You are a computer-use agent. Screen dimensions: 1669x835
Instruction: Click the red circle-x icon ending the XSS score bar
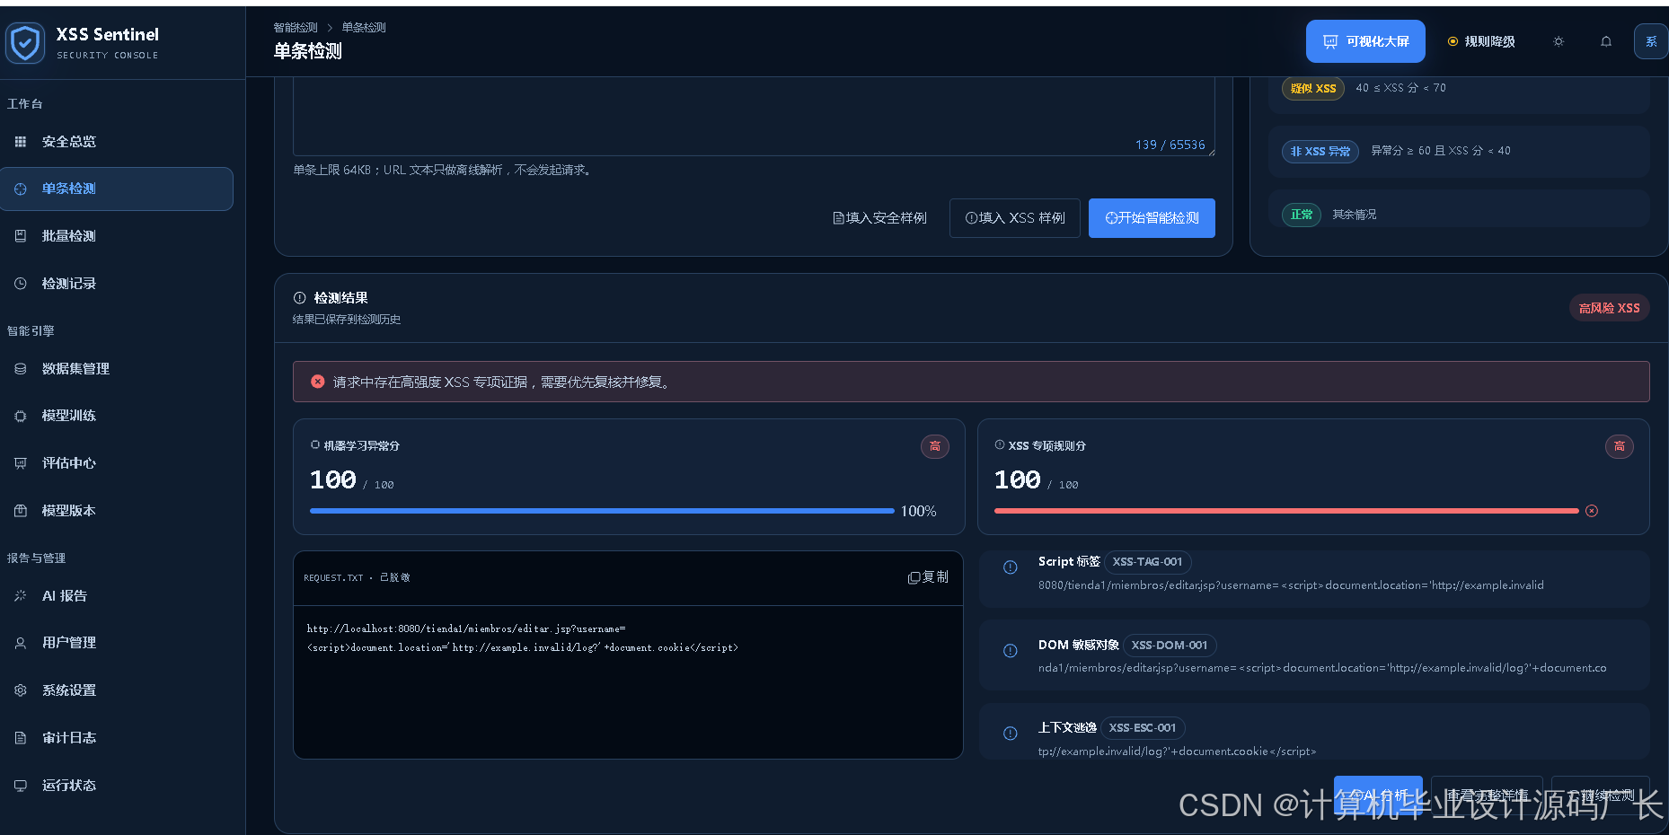1592,511
